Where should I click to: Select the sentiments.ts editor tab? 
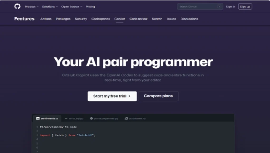click(47, 118)
